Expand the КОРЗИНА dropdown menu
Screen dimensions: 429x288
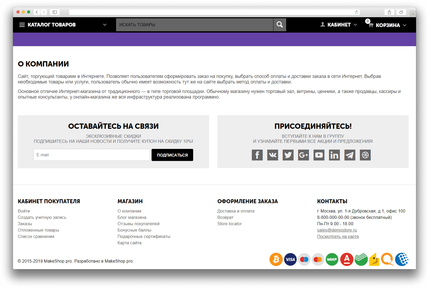tap(405, 25)
